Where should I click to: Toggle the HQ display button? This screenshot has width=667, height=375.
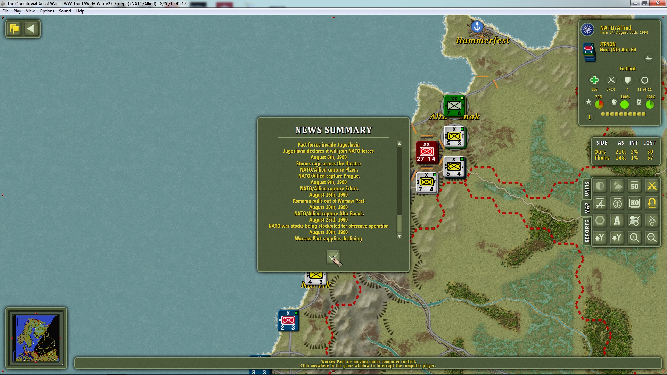[x=635, y=203]
